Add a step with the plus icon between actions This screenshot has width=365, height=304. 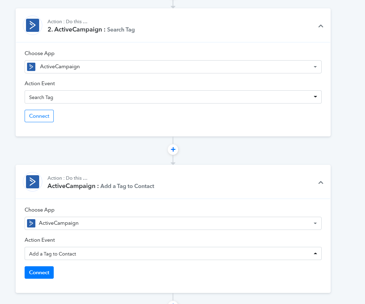pos(173,150)
